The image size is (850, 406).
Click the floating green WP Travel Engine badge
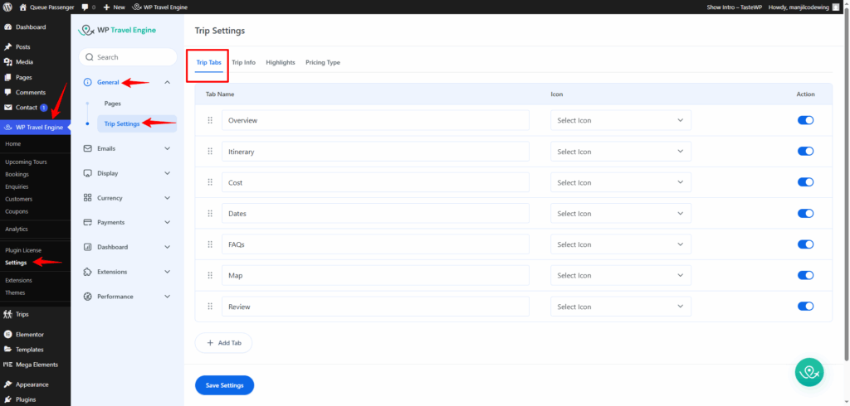(x=809, y=372)
